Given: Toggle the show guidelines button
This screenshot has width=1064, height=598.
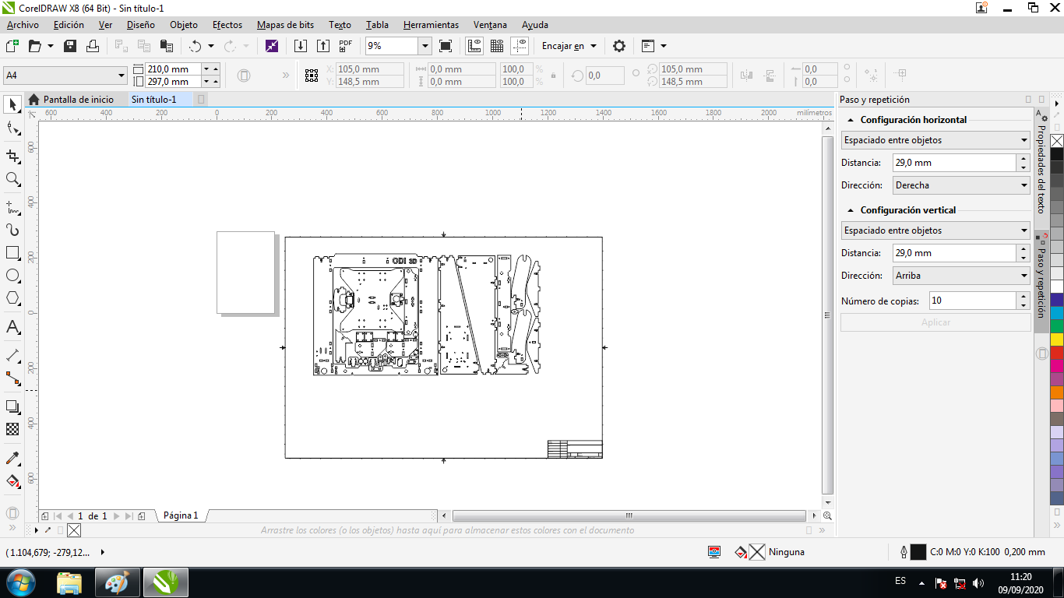Looking at the screenshot, I should (520, 46).
